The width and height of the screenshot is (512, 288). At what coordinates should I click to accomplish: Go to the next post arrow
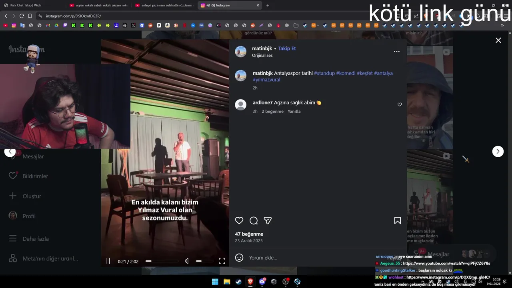(x=498, y=151)
